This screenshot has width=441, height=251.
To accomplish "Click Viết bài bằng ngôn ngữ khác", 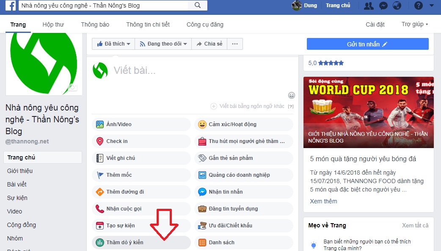I will [248, 106].
